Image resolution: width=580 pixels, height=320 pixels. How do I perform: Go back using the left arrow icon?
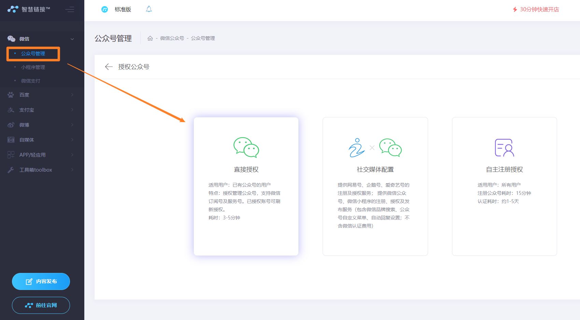pos(109,67)
